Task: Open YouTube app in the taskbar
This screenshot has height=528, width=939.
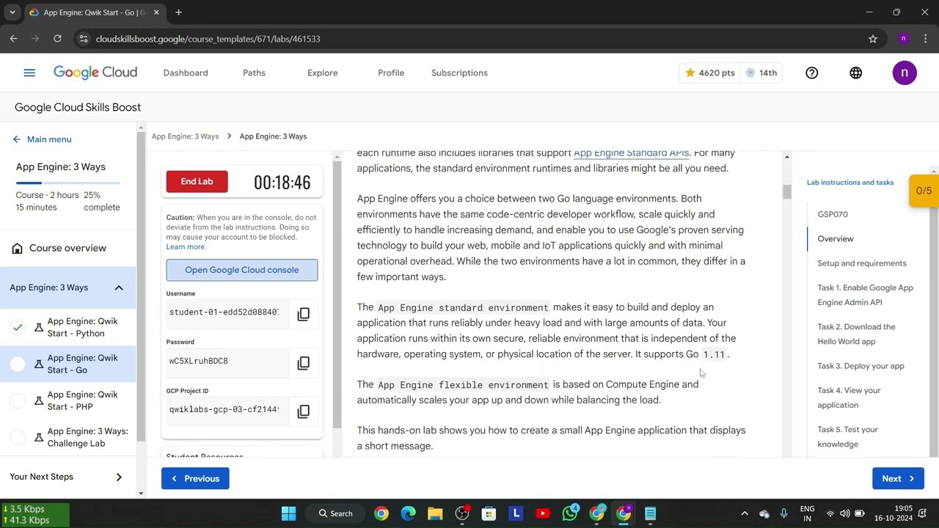Action: 543,513
